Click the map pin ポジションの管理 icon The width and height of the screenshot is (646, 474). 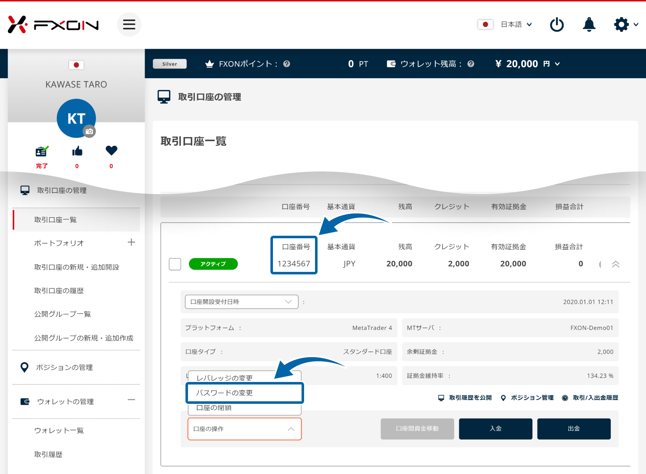coord(25,367)
